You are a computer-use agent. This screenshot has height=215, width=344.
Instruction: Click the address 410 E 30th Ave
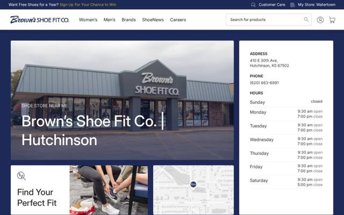[264, 60]
